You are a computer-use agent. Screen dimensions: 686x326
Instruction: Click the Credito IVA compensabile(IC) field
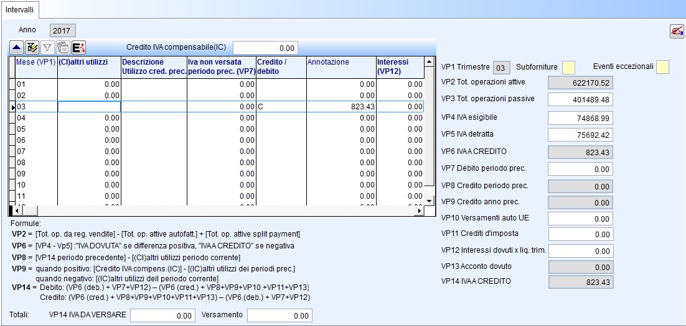coord(266,48)
